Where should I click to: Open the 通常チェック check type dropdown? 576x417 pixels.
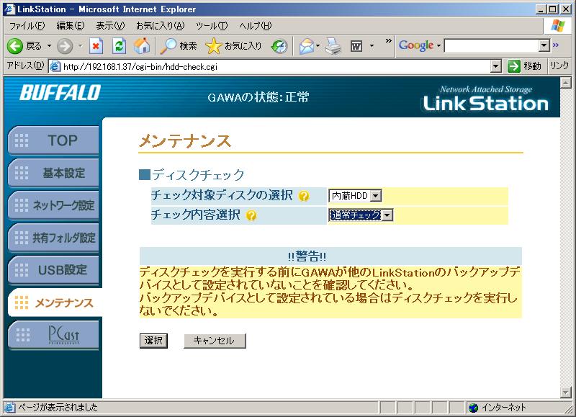[387, 215]
